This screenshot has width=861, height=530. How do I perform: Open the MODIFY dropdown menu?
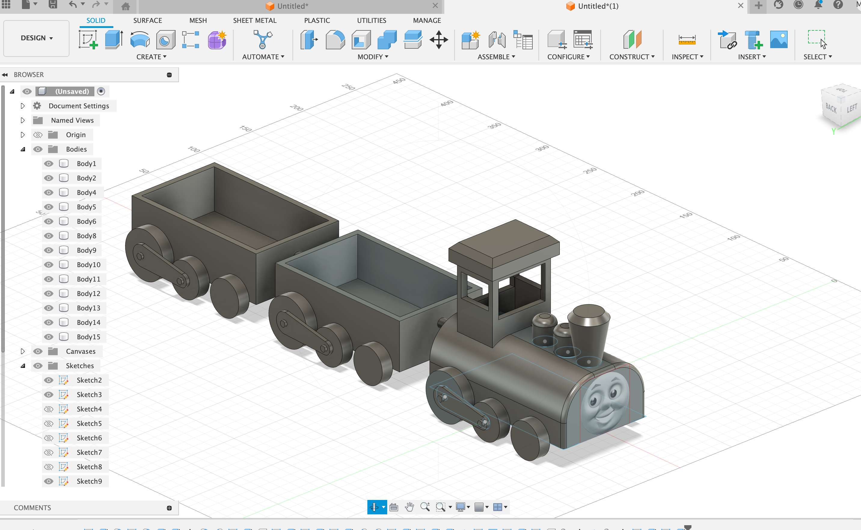(x=373, y=57)
